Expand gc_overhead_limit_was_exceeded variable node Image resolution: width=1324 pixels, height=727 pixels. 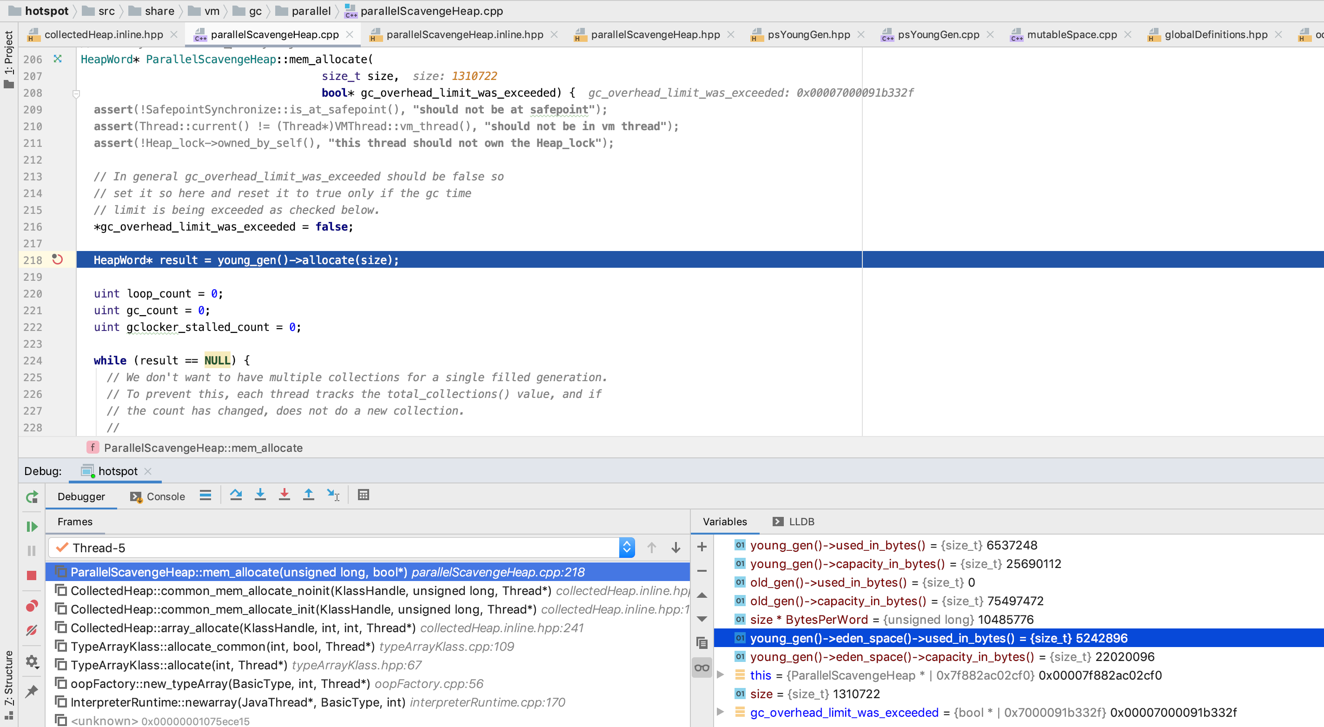point(721,712)
